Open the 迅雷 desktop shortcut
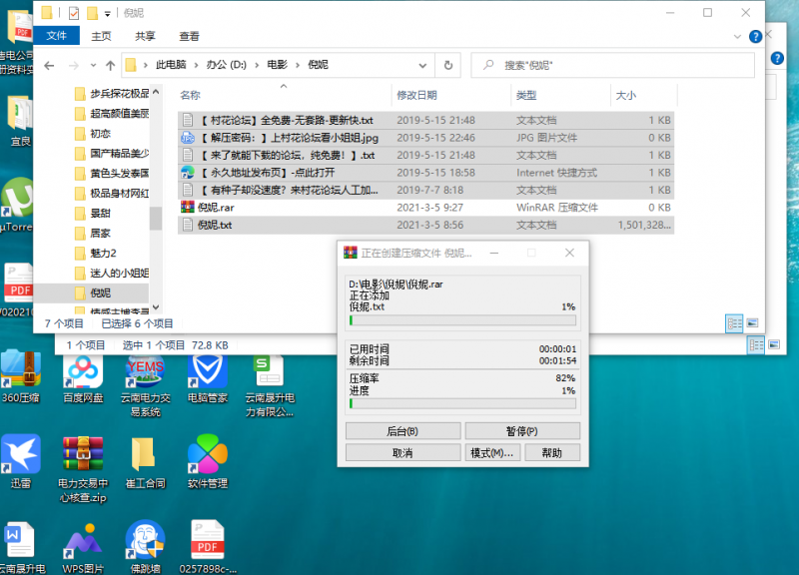The height and width of the screenshot is (575, 799). click(x=21, y=455)
